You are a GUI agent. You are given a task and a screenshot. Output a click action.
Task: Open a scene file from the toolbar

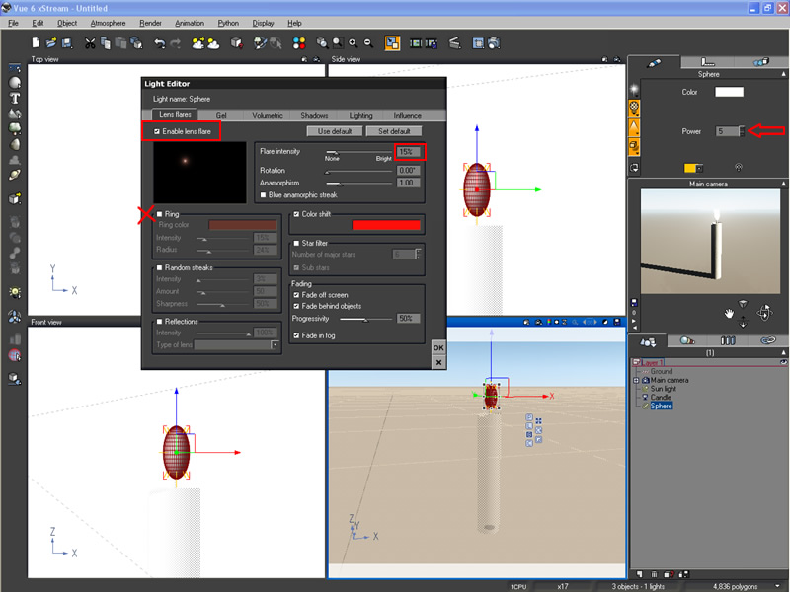pos(51,43)
